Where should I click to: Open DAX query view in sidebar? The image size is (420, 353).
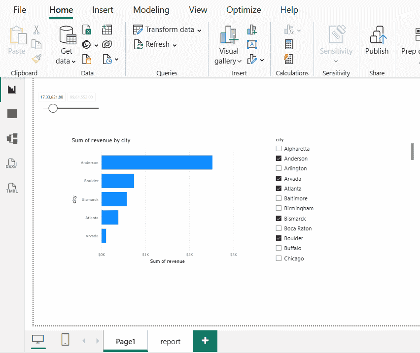(x=11, y=163)
